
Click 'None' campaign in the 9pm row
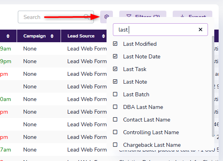[x=30, y=62]
